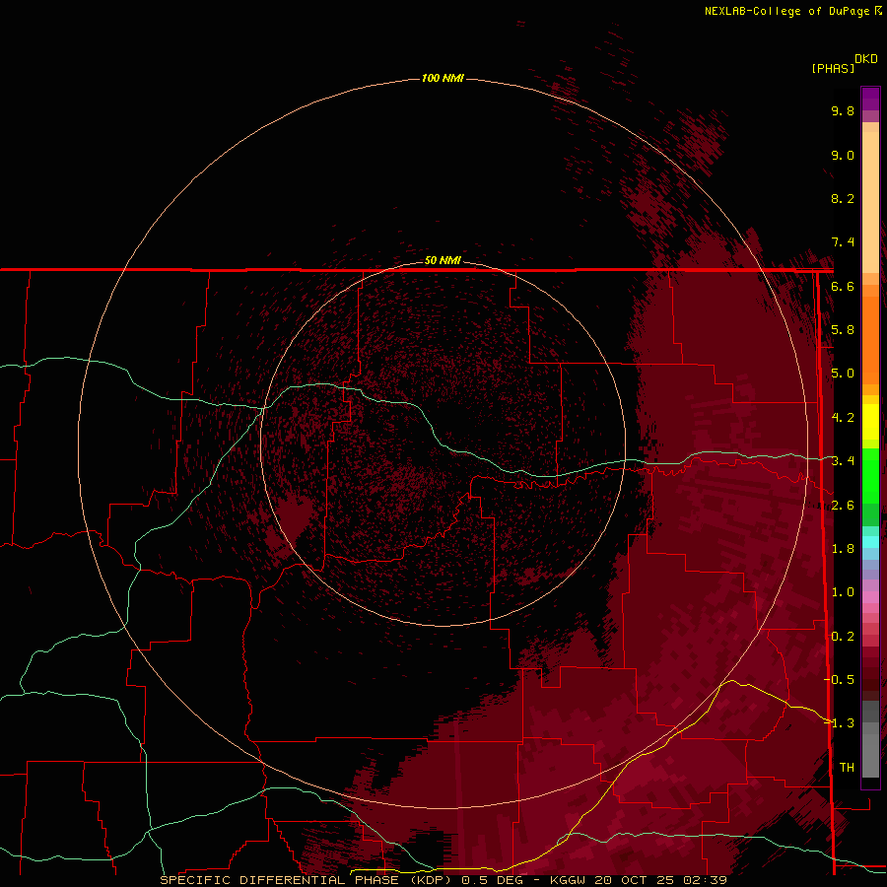Click the 100 NMI range ring label
The height and width of the screenshot is (887, 887).
point(443,78)
